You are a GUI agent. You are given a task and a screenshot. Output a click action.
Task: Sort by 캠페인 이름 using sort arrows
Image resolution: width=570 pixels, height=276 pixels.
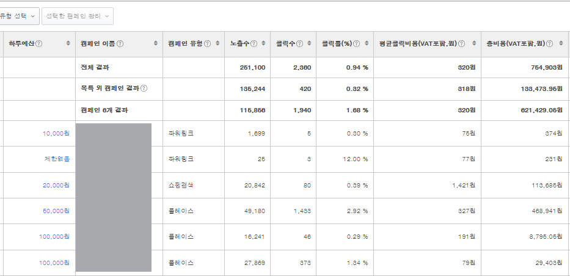click(x=156, y=43)
